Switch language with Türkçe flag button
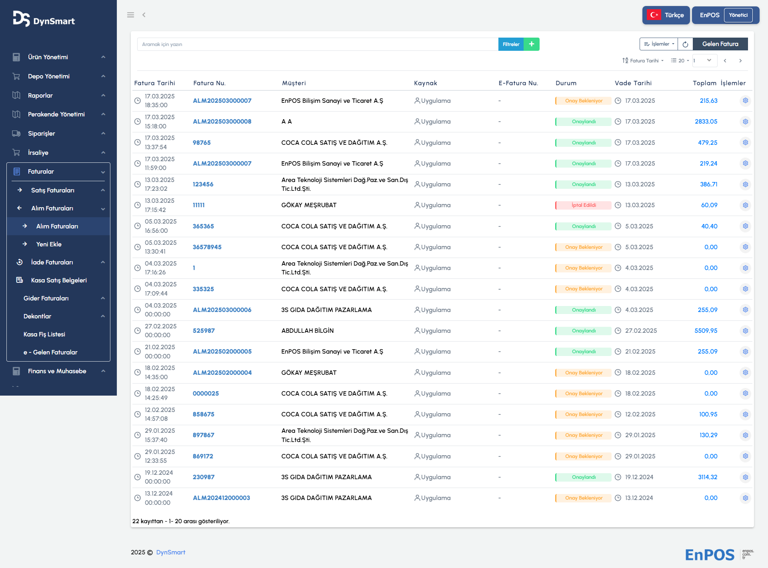The height and width of the screenshot is (568, 768). point(666,15)
